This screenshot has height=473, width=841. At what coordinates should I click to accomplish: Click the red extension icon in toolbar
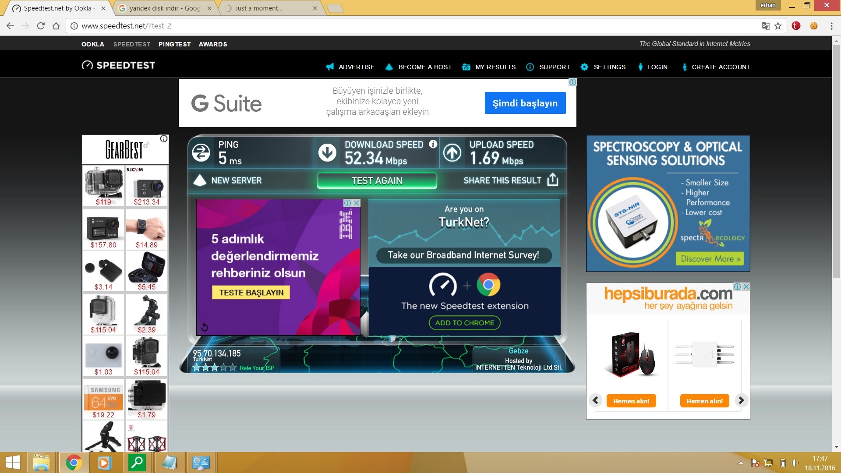pyautogui.click(x=796, y=26)
